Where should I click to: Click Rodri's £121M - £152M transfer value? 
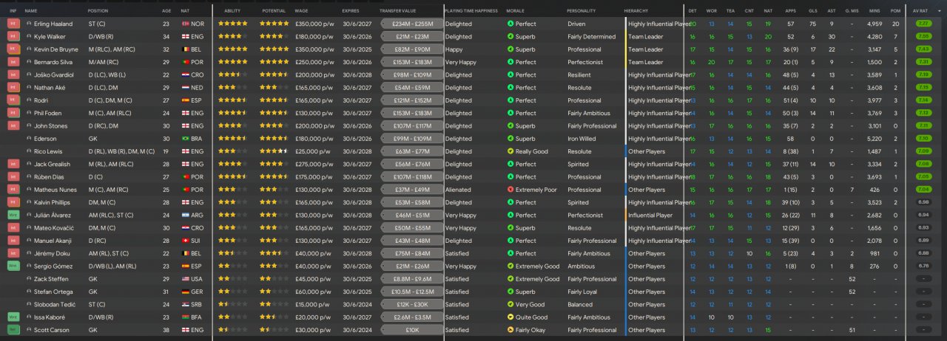click(x=411, y=100)
